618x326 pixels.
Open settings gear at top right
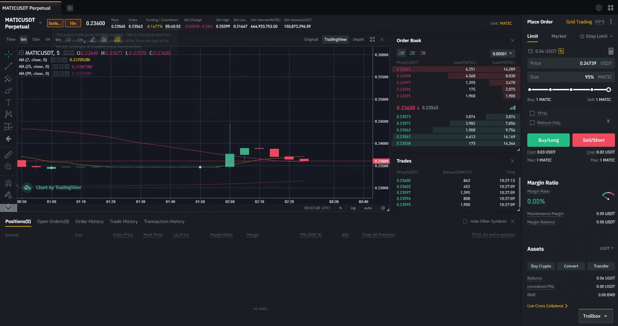click(x=599, y=8)
